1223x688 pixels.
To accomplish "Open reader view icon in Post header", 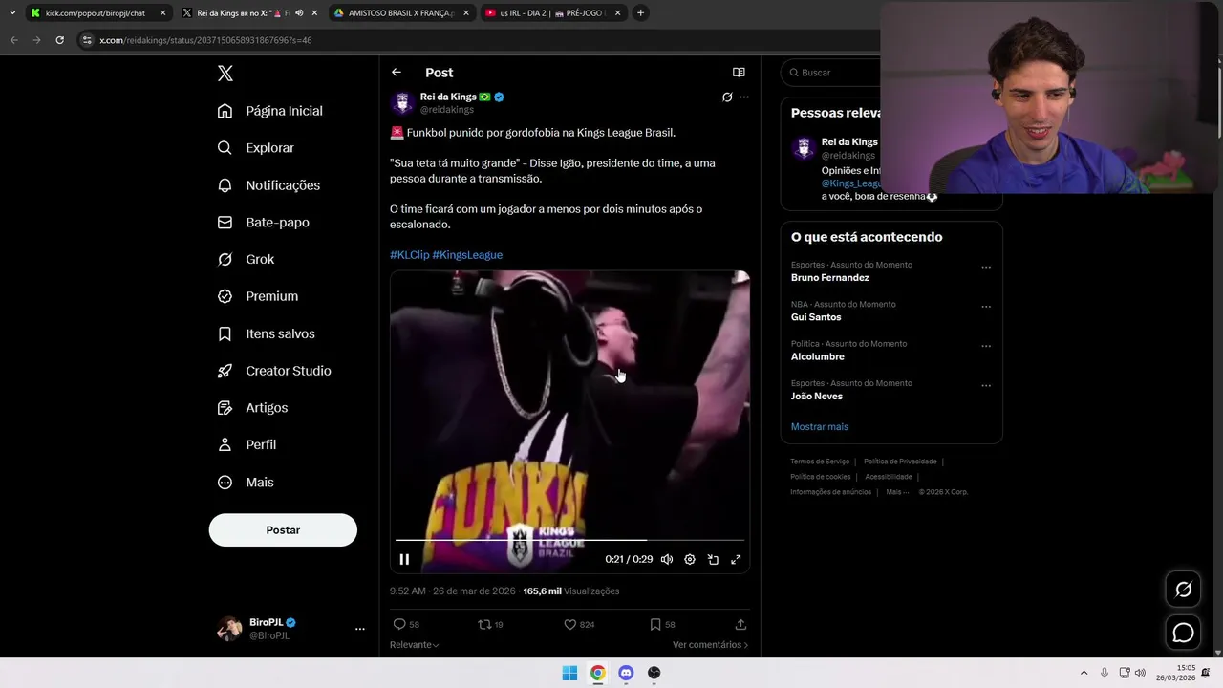I will tap(739, 73).
